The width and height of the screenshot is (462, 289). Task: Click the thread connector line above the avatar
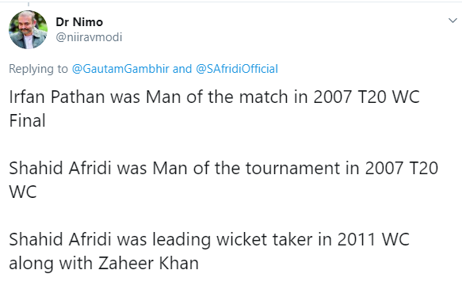pos(29,4)
